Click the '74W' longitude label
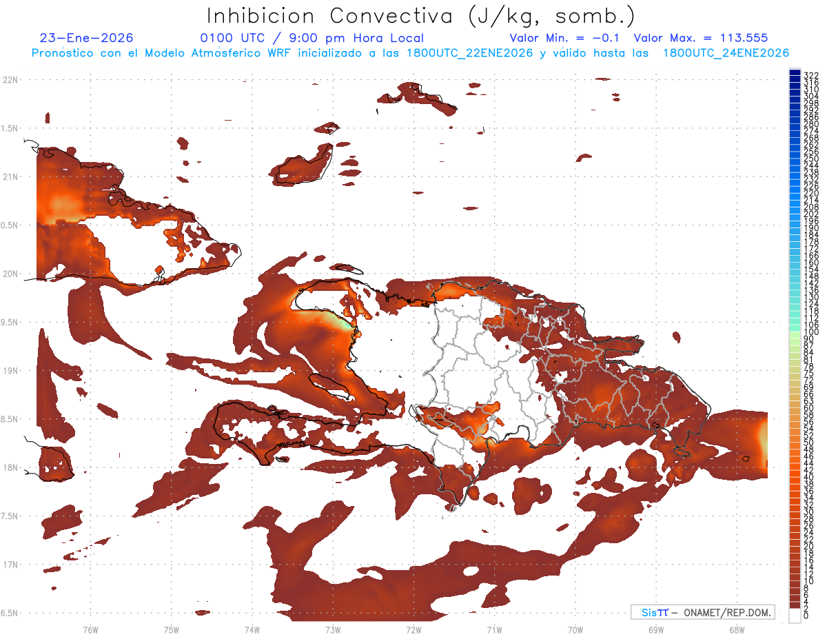827x639 pixels. pos(252,629)
